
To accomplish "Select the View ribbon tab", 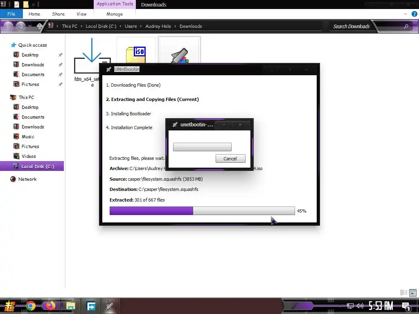I will pyautogui.click(x=81, y=14).
